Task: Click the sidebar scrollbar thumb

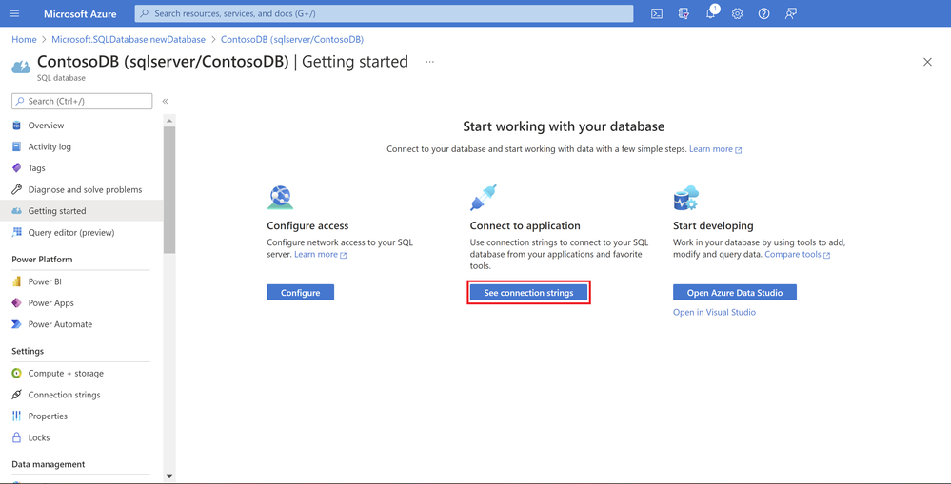Action: (169, 189)
